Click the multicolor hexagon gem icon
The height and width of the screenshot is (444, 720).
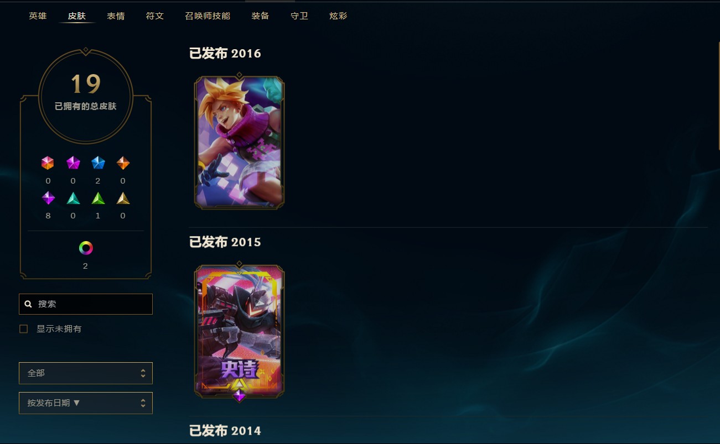(48, 163)
